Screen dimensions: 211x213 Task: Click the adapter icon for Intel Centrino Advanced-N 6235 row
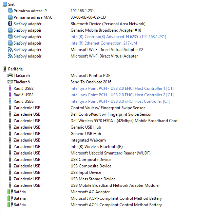click(10, 37)
